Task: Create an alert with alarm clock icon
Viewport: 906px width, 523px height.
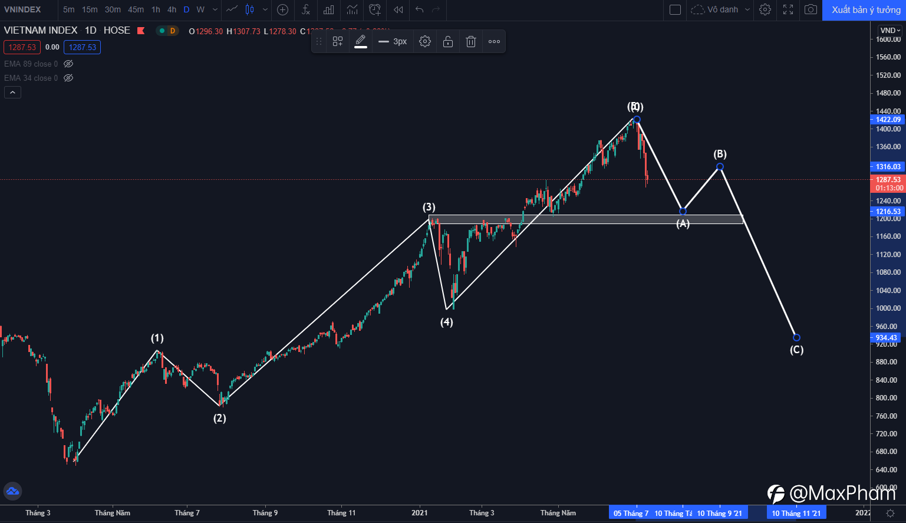Action: pyautogui.click(x=375, y=9)
